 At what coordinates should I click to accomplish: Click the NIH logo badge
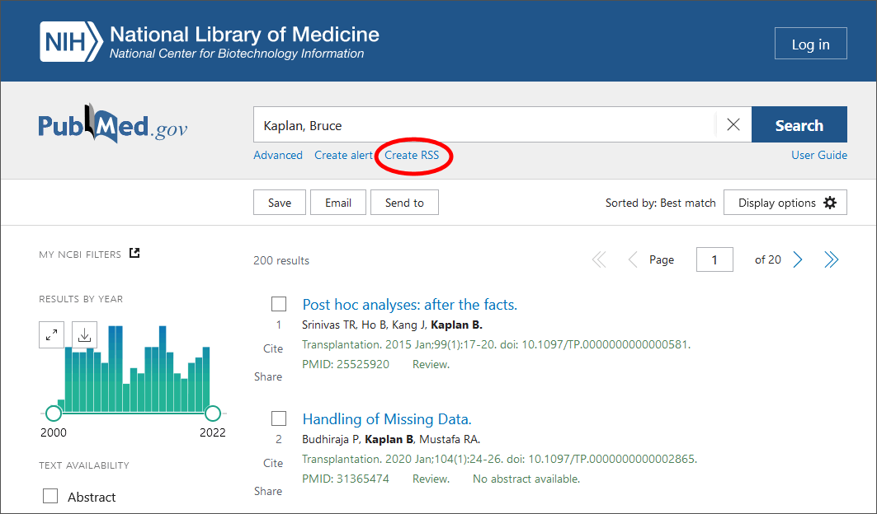coord(71,42)
